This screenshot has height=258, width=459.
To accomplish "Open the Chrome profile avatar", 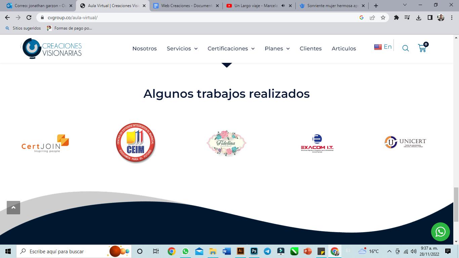I will (441, 17).
